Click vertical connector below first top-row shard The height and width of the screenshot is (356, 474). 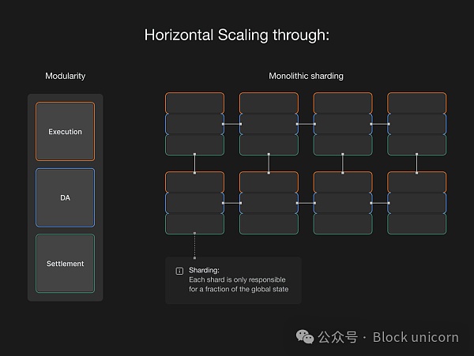coord(194,163)
